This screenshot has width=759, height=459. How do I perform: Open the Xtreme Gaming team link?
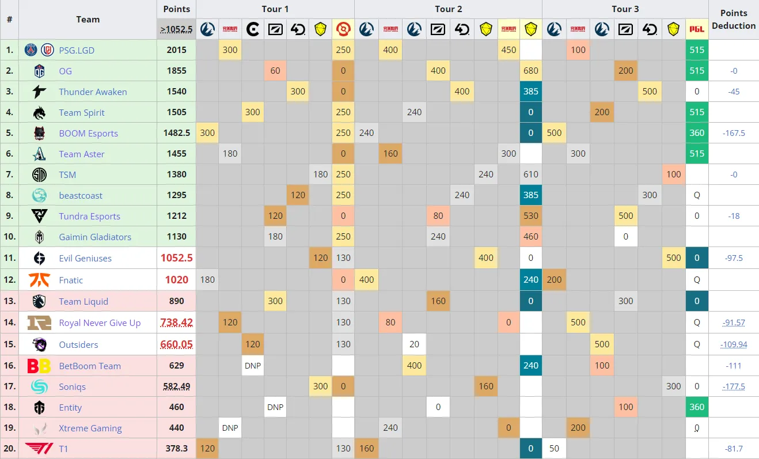(x=90, y=428)
